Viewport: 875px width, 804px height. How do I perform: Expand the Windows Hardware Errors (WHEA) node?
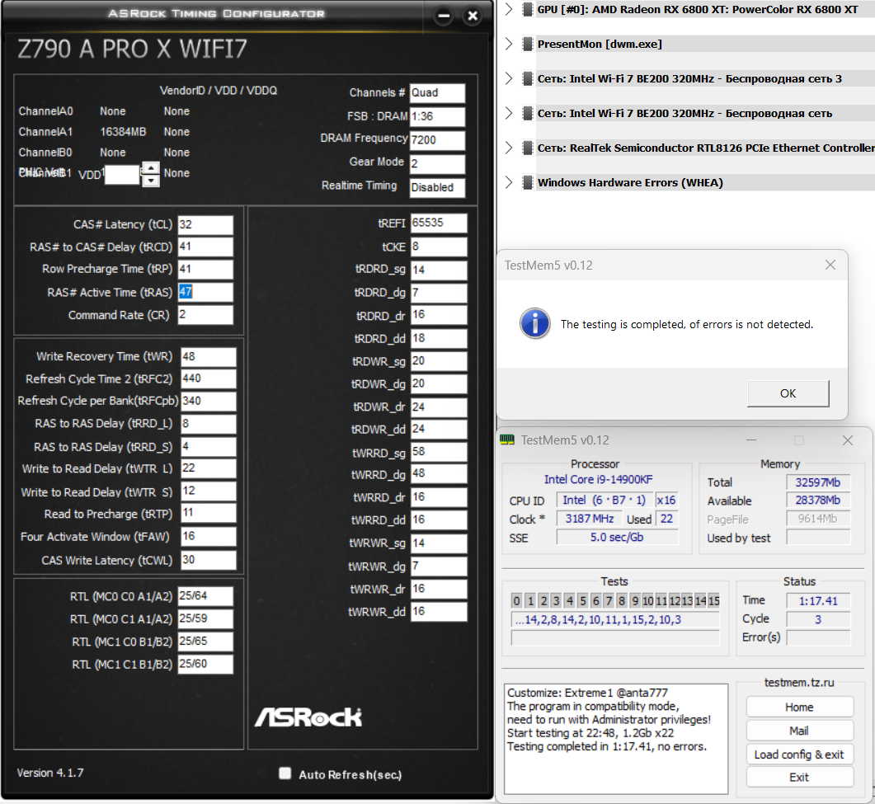click(508, 182)
